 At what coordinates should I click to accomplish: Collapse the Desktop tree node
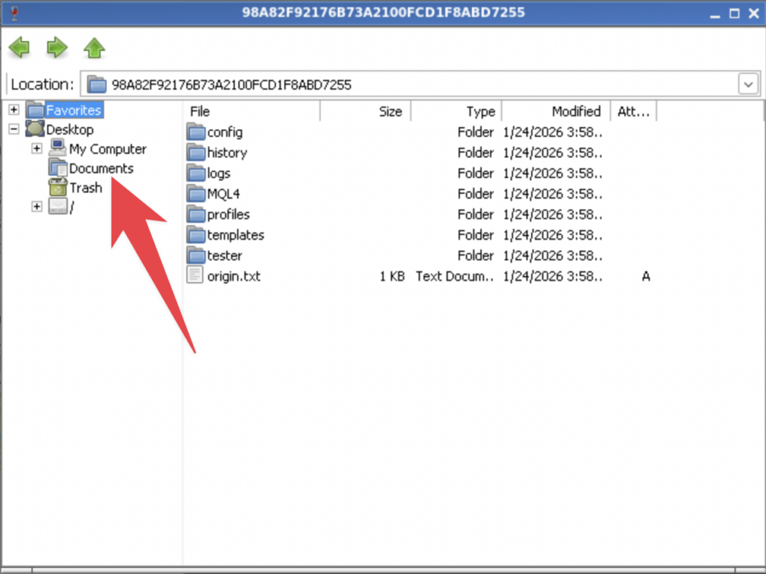[14, 129]
